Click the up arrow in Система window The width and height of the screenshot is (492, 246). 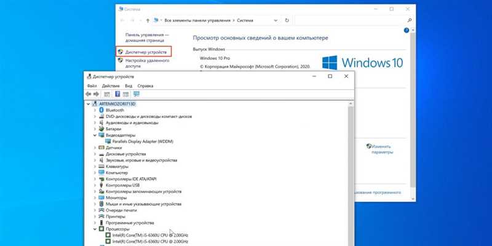[148, 20]
